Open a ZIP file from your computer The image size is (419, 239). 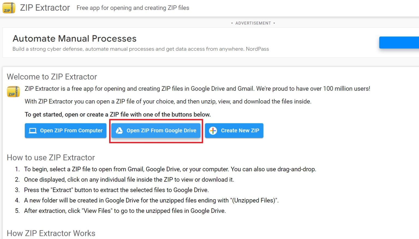pos(65,131)
